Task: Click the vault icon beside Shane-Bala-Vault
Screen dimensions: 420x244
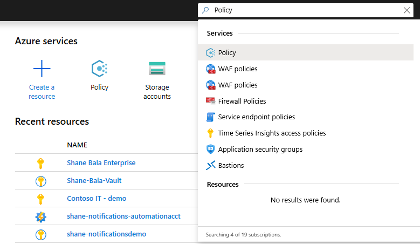Action: point(41,181)
